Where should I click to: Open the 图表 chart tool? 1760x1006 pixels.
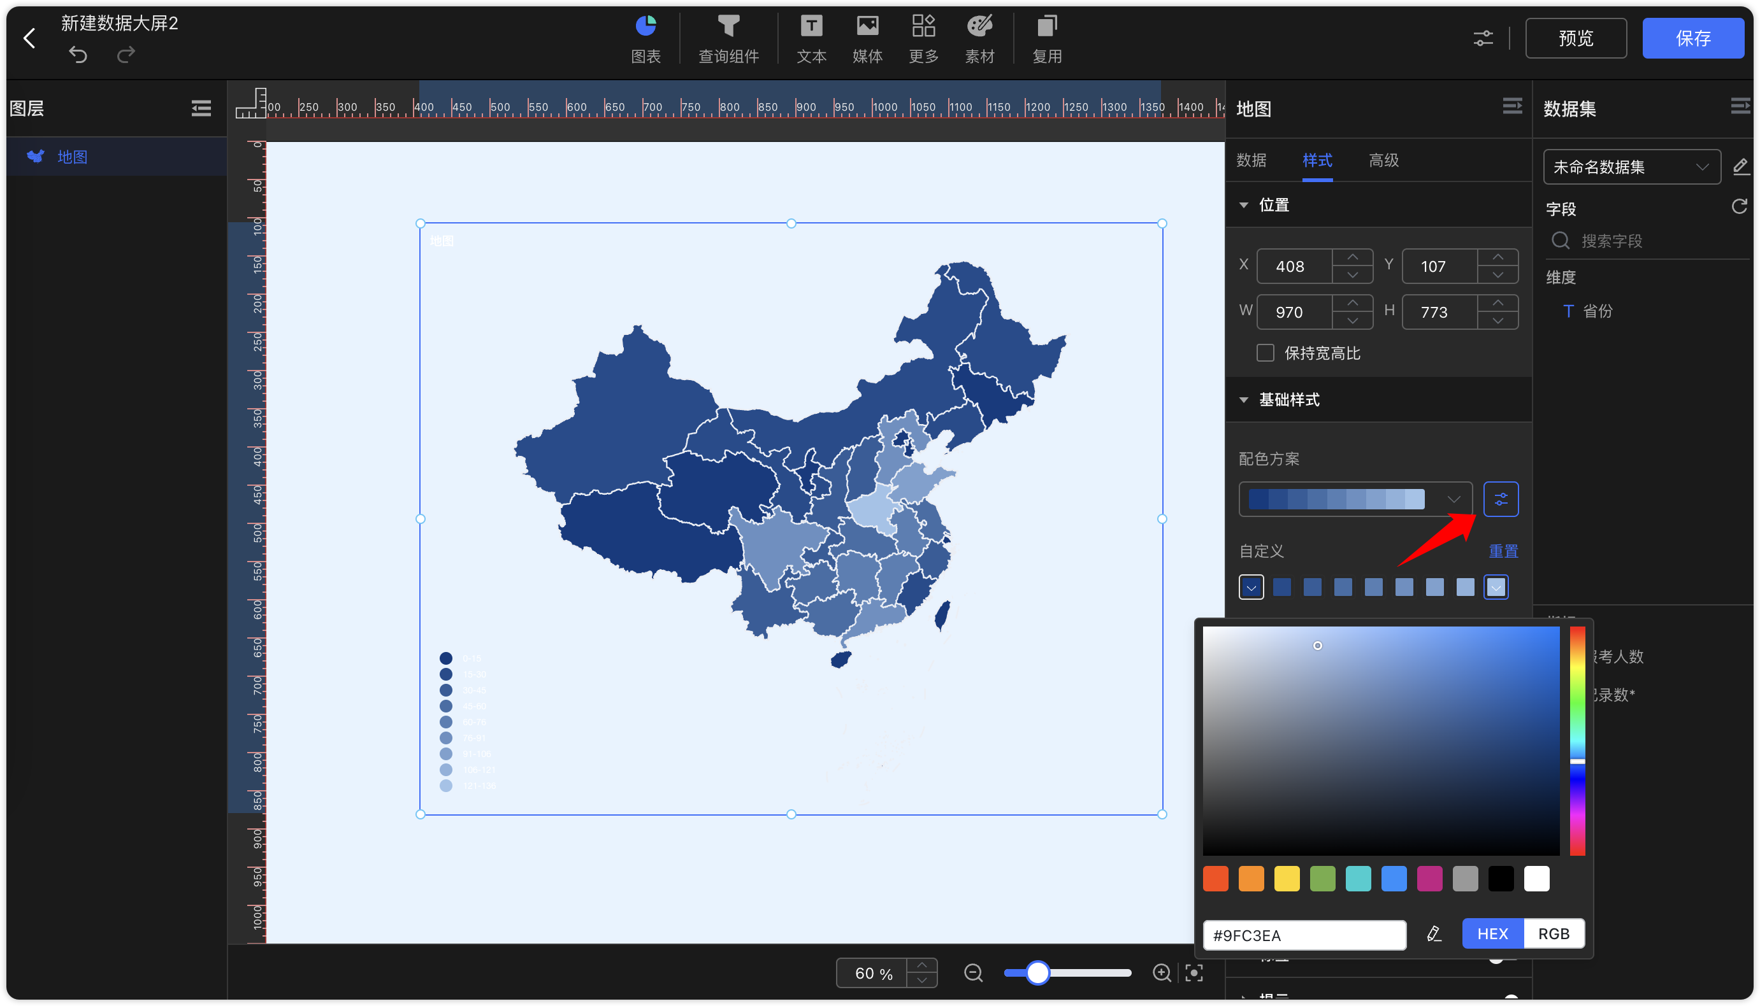point(646,39)
